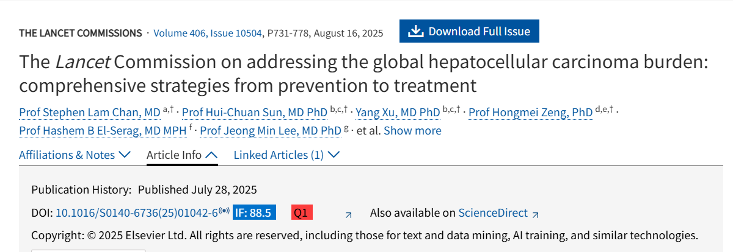The height and width of the screenshot is (252, 733).
Task: Open author Yang Xu, MD PhD
Action: coord(398,112)
